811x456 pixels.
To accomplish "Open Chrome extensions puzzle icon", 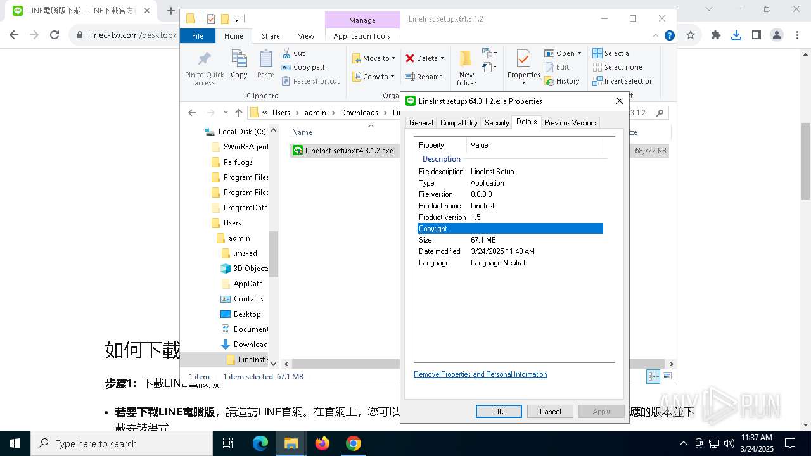I will [x=716, y=35].
